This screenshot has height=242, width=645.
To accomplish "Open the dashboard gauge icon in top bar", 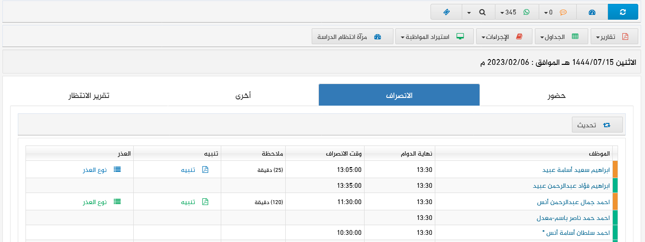I will 592,12.
